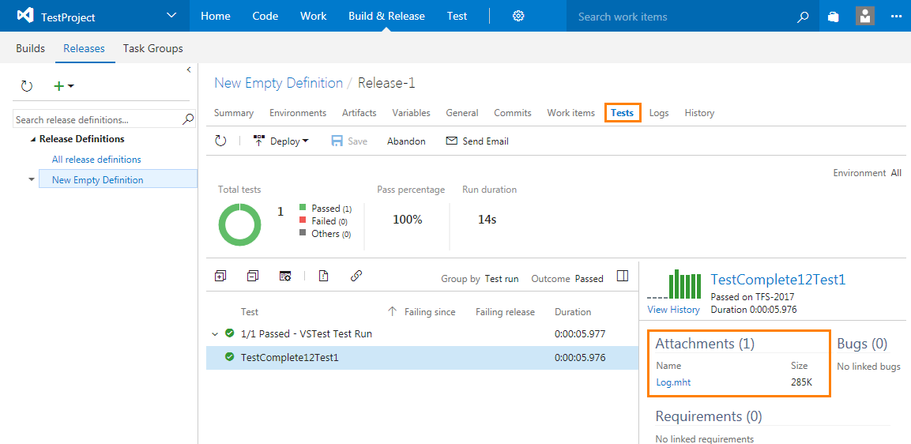Click the create bug icon
This screenshot has width=911, height=444.
323,276
